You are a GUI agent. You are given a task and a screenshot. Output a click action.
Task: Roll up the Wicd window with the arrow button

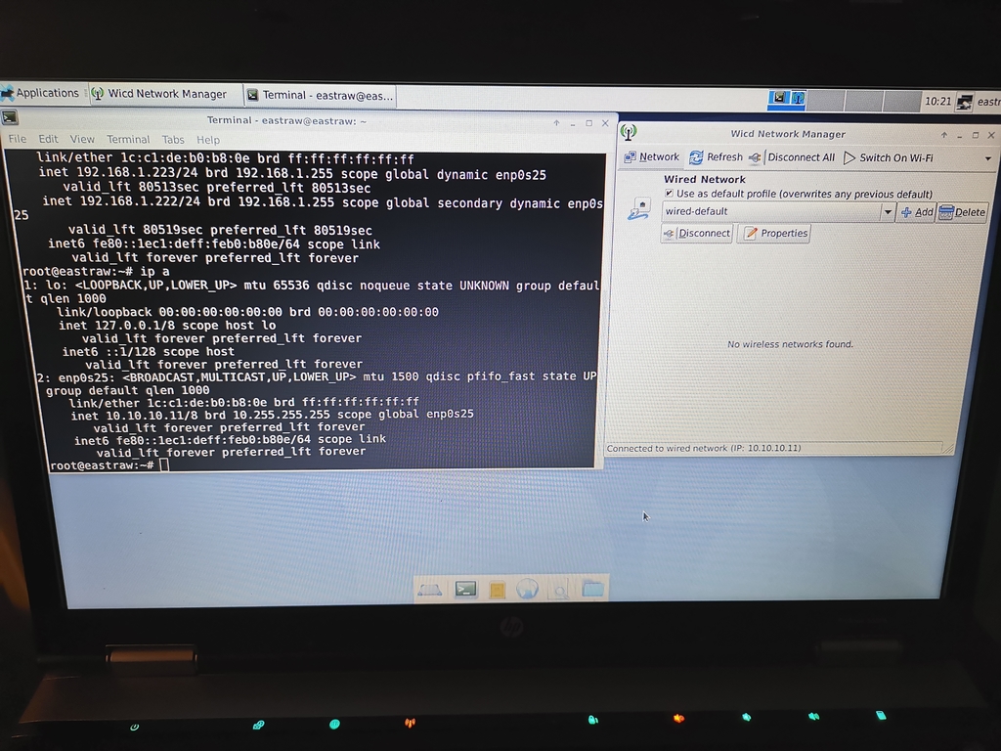coord(943,135)
